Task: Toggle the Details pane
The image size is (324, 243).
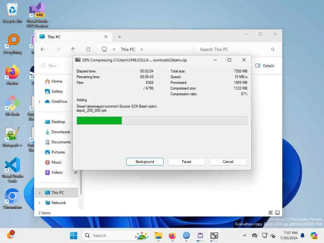Action: coord(265,66)
